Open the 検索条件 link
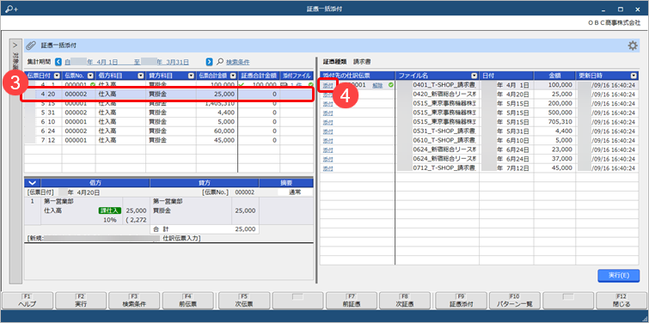Screen dimensions: 649x323 tap(238, 62)
